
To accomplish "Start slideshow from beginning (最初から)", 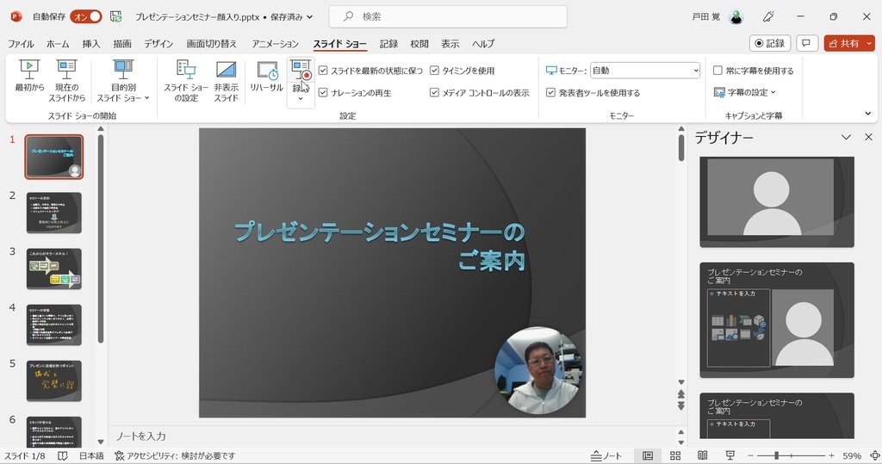I will click(29, 76).
